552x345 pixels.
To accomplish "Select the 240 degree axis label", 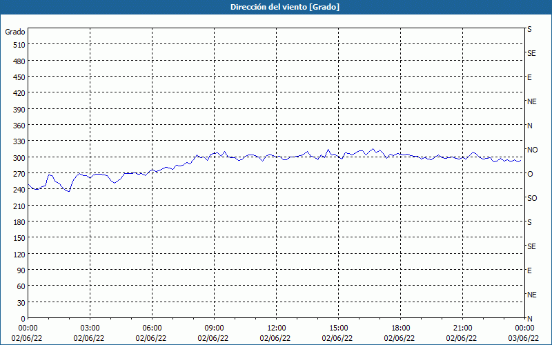I will point(19,190).
